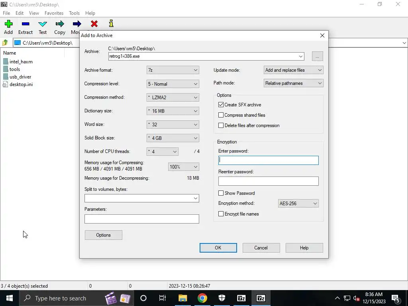
Task: Close the Add to Archive dialog
Action: [322, 35]
